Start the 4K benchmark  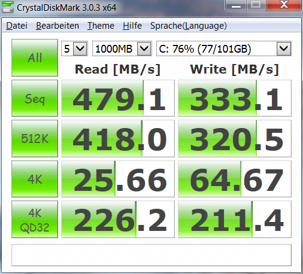coord(35,179)
